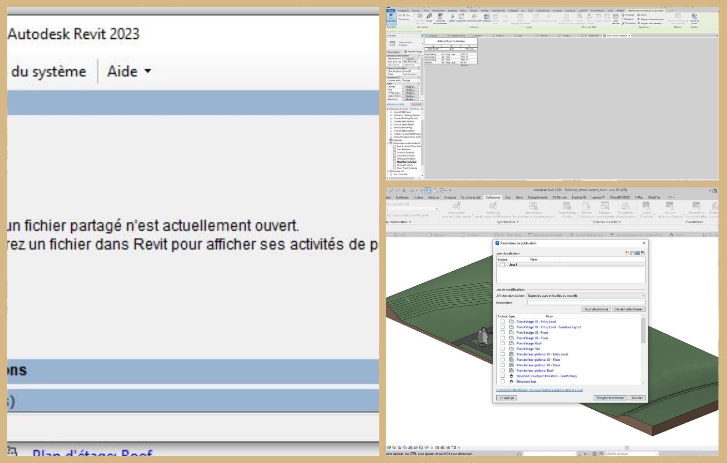This screenshot has width=727, height=463.
Task: Open the cloud publishing help link
Action: 539,390
